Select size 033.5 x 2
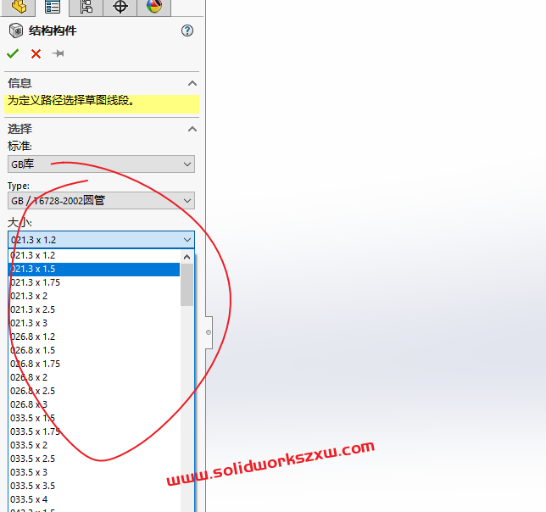 [94, 446]
